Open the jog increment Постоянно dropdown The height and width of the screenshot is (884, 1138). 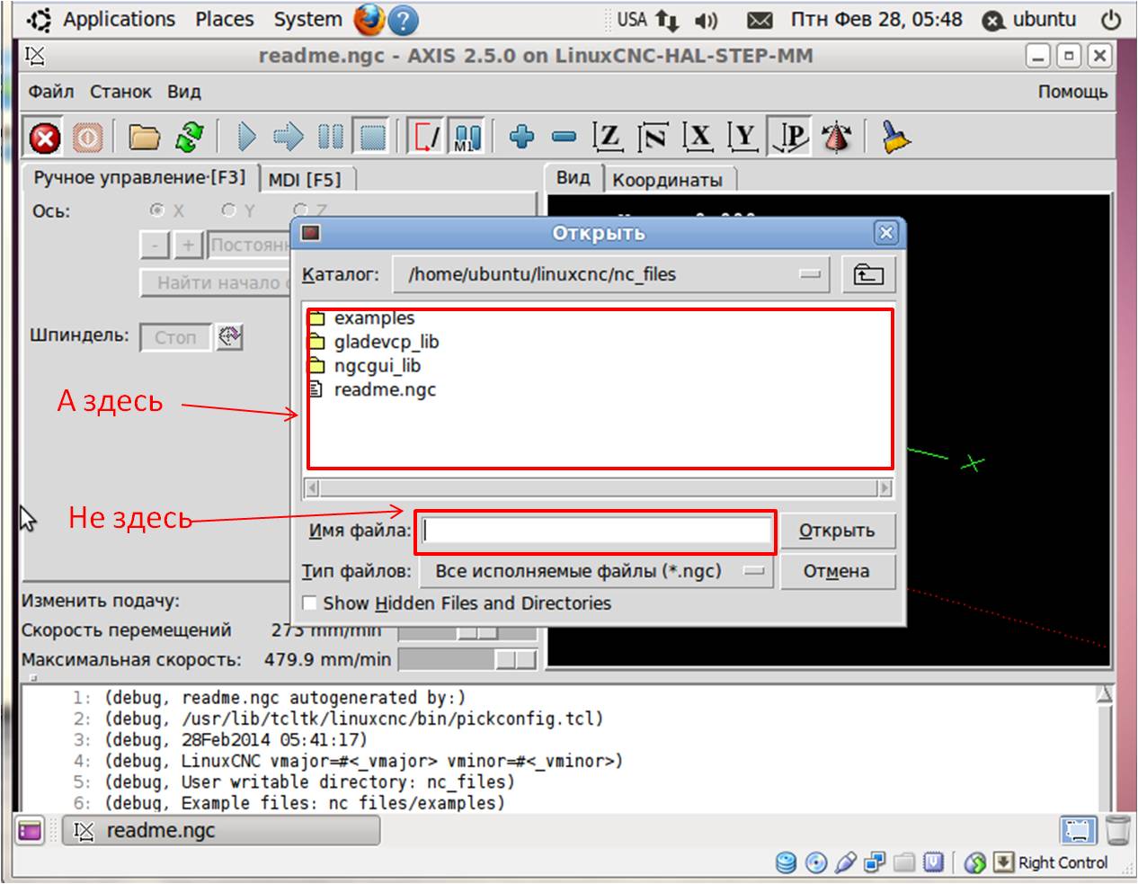pos(250,245)
